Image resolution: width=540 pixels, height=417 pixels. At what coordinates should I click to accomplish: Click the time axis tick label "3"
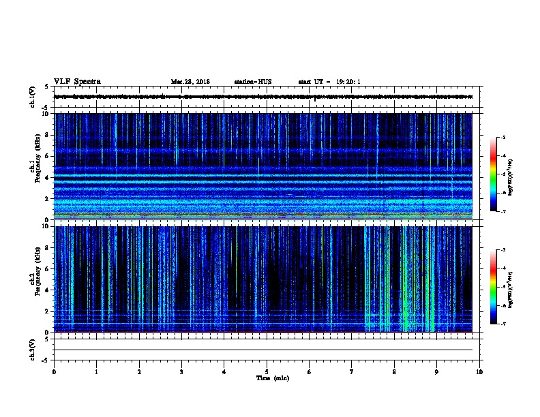coord(181,371)
